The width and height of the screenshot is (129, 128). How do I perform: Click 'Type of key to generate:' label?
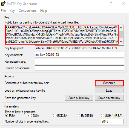click(x=21, y=112)
